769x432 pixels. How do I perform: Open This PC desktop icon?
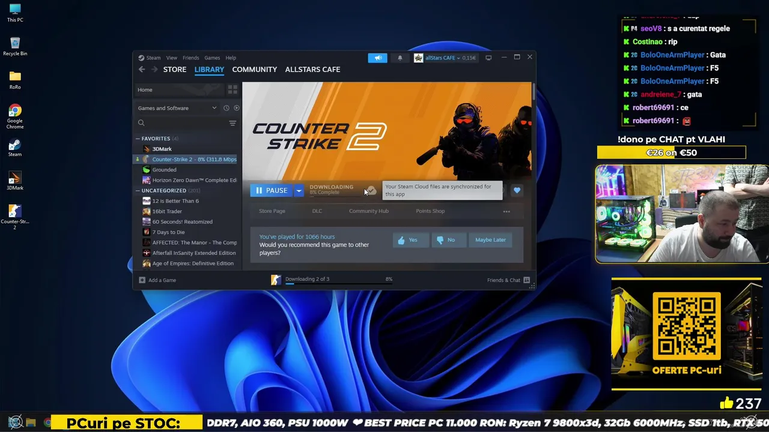click(x=15, y=13)
